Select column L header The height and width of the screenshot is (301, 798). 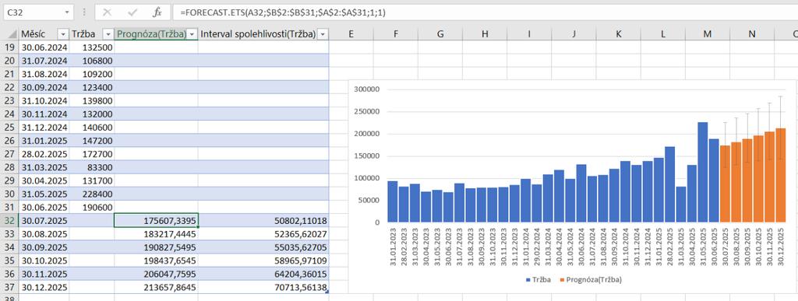(662, 34)
